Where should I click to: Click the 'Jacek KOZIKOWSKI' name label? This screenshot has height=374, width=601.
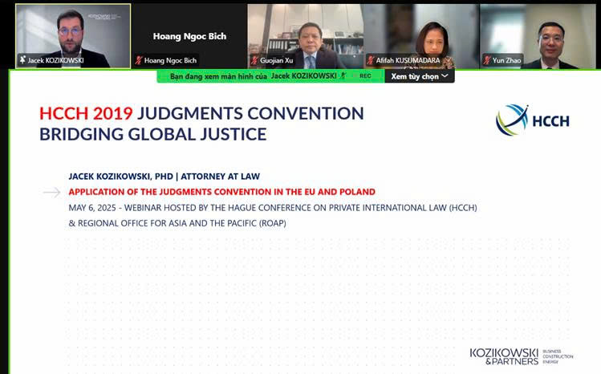pyautogui.click(x=56, y=60)
